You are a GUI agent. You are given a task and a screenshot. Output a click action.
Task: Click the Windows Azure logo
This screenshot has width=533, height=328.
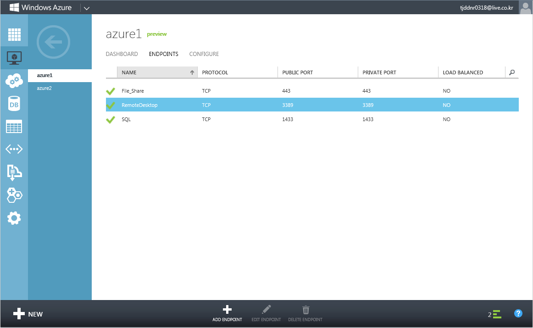click(x=41, y=7)
